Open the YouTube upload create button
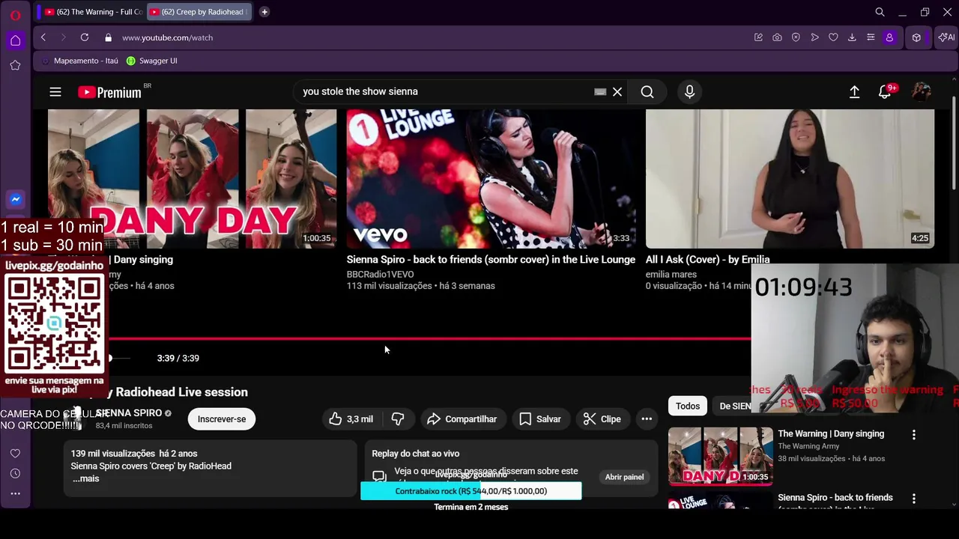Screen dimensions: 959x539 click(854, 92)
